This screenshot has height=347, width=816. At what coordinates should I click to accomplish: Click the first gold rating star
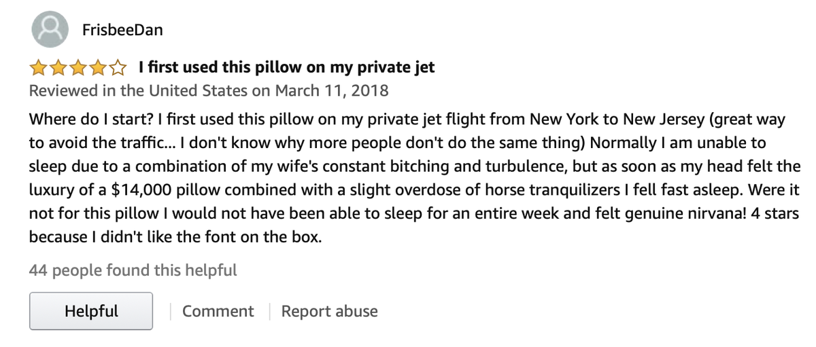pyautogui.click(x=37, y=68)
